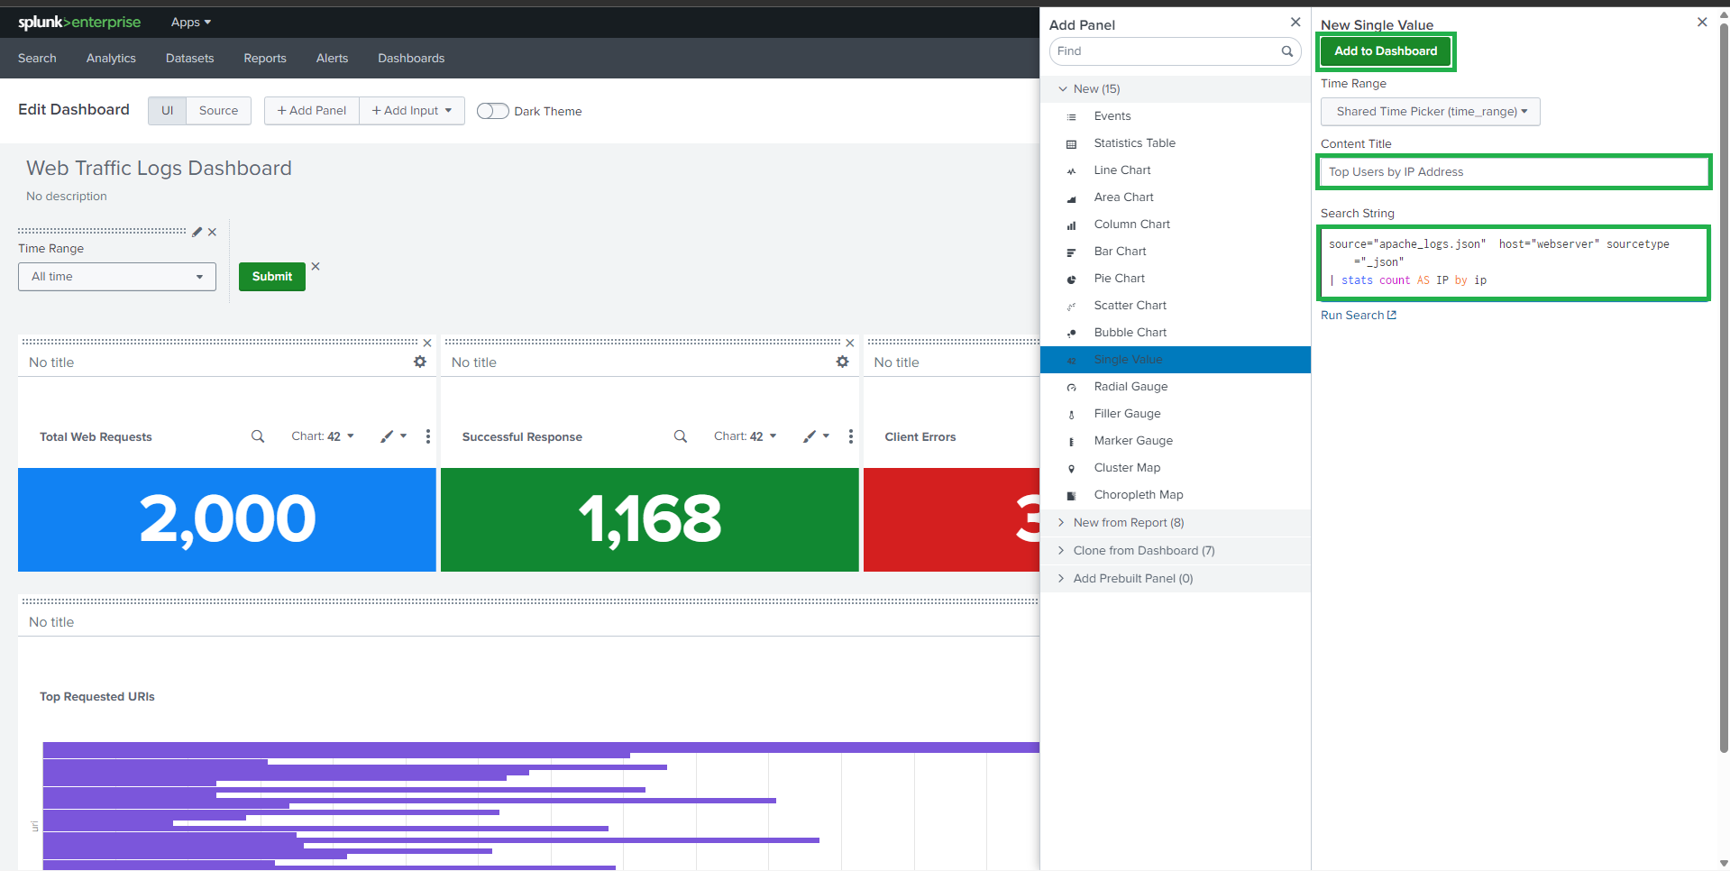Open more actions menu for Successful Response
This screenshot has height=871, width=1730.
(851, 436)
